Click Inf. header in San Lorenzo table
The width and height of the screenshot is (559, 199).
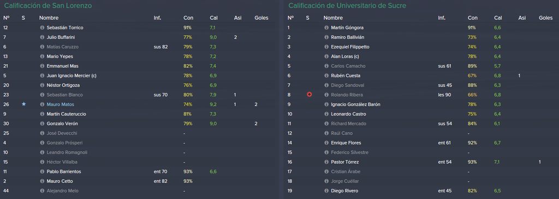157,18
